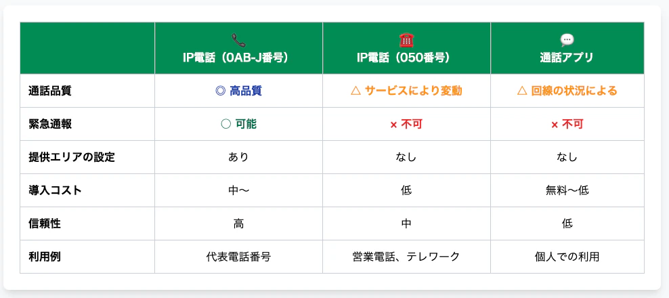This screenshot has width=669, height=298.
Task: Click the phone handset icon above IP電話（0AB-J番号）
Action: click(238, 40)
